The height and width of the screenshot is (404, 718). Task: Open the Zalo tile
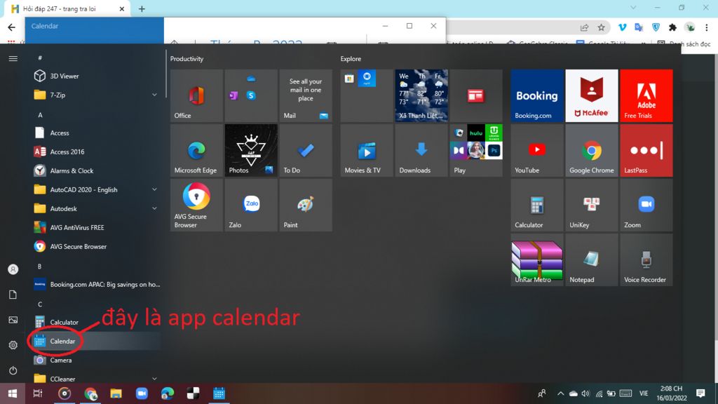(x=251, y=205)
